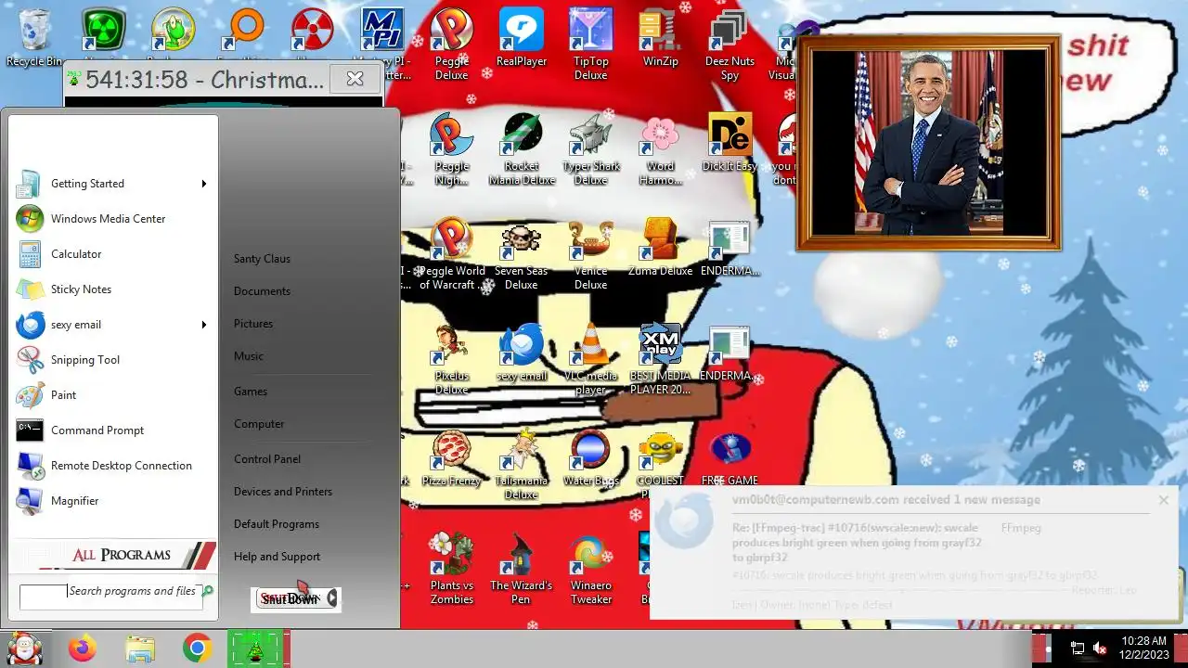
Task: Open The Wizard's Pen desktop shortcut
Action: (x=522, y=569)
